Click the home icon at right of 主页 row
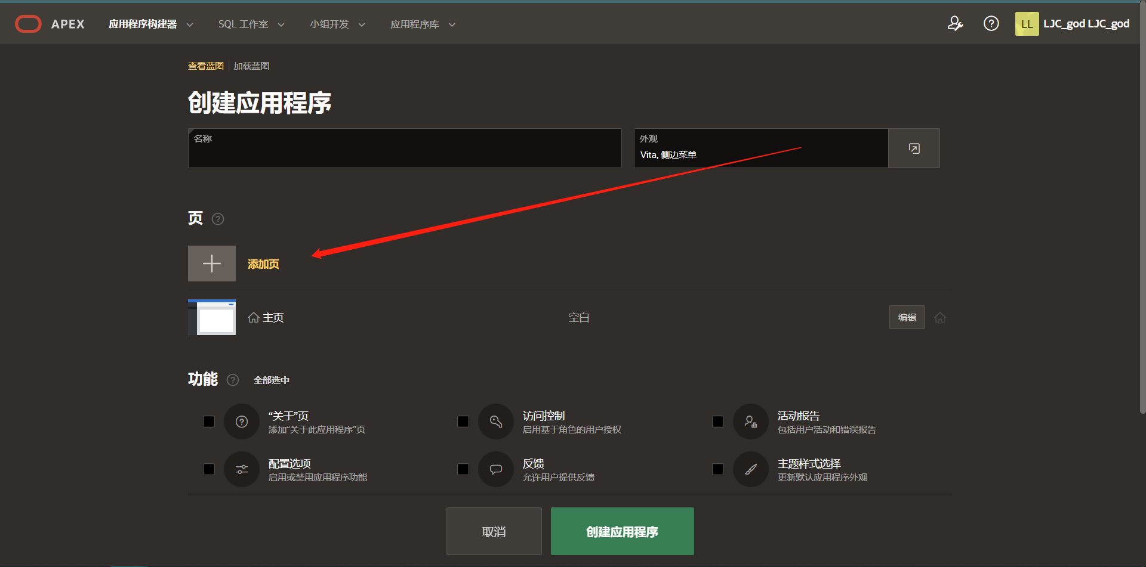Image resolution: width=1146 pixels, height=567 pixels. (940, 317)
